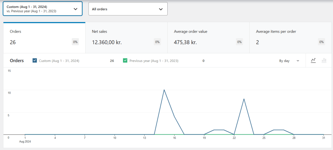Click the small chevron next to By day
The height and width of the screenshot is (150, 333).
298,61
